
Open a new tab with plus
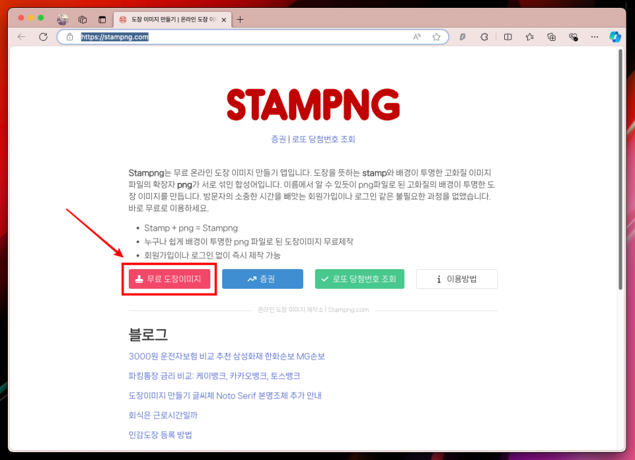tap(240, 19)
